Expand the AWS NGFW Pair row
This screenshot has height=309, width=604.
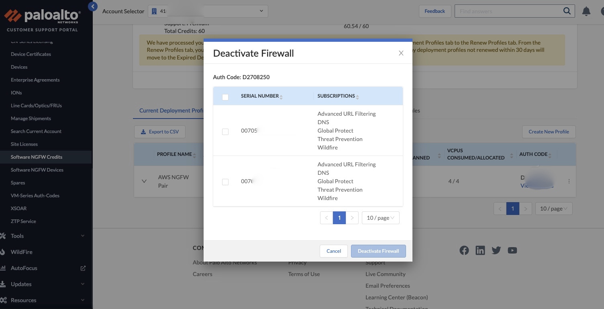click(x=144, y=181)
